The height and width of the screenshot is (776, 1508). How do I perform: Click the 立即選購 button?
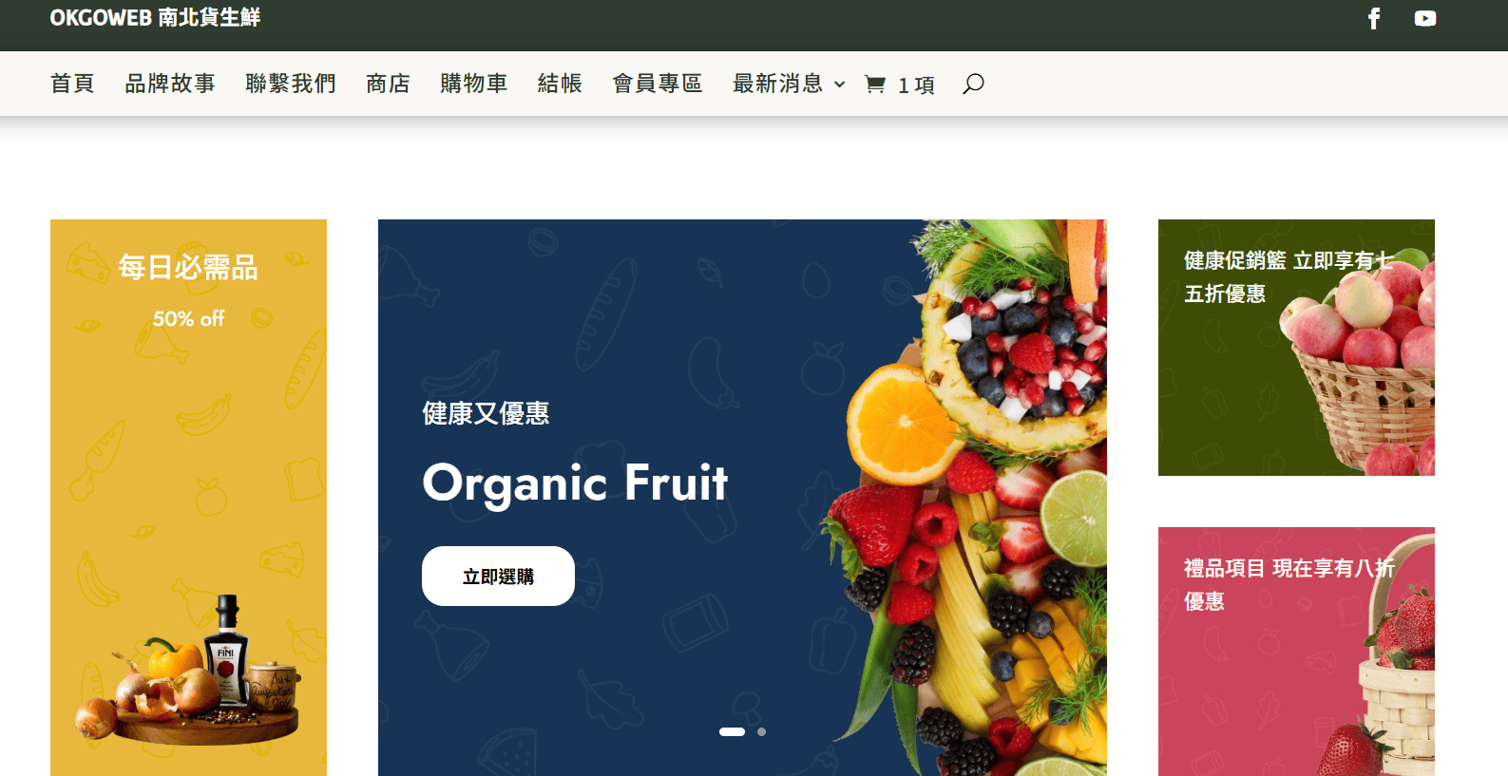tap(498, 576)
